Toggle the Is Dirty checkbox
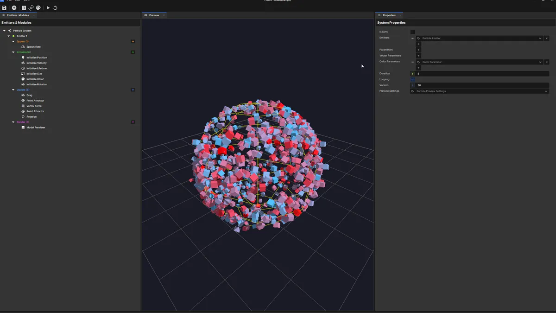The height and width of the screenshot is (313, 556). pyautogui.click(x=412, y=32)
